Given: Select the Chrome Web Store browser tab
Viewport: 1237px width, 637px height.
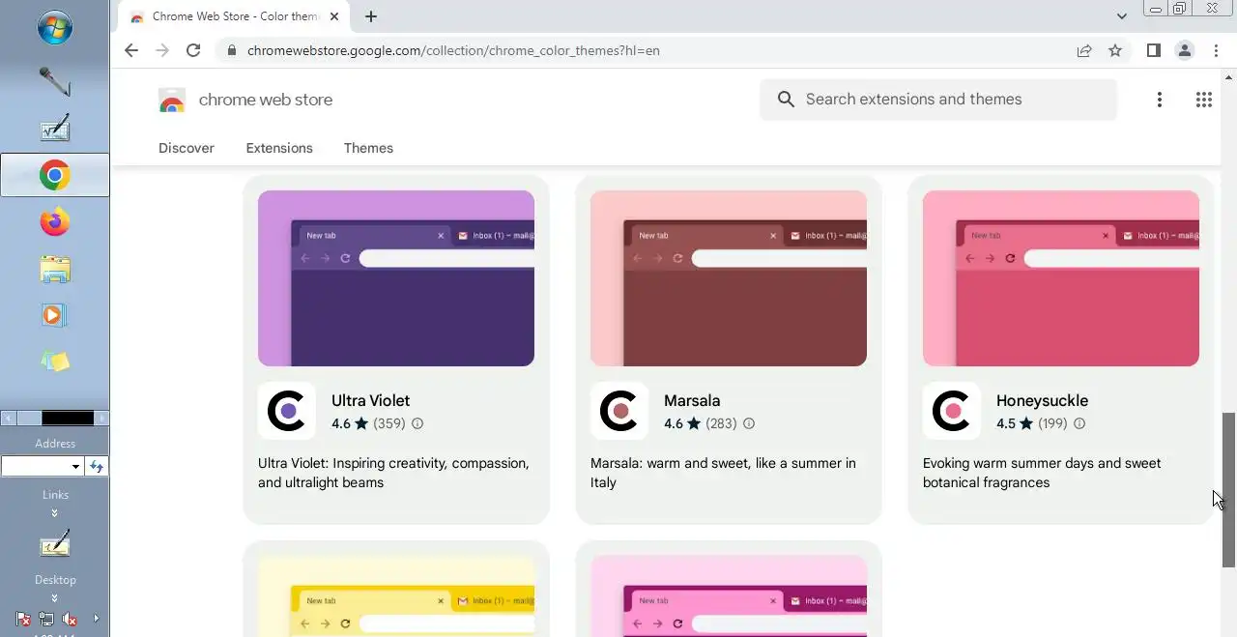Looking at the screenshot, I should pos(234,16).
